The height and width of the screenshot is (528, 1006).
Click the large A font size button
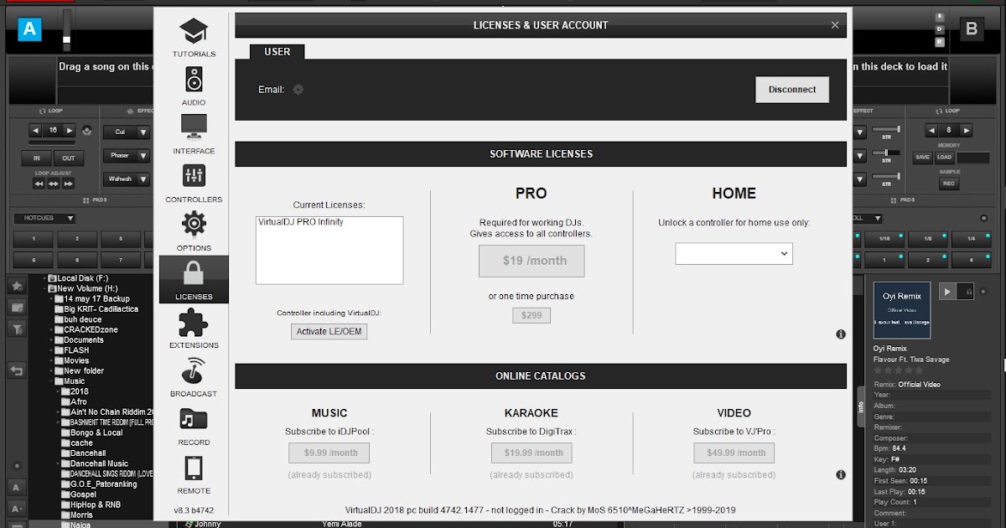click(17, 487)
